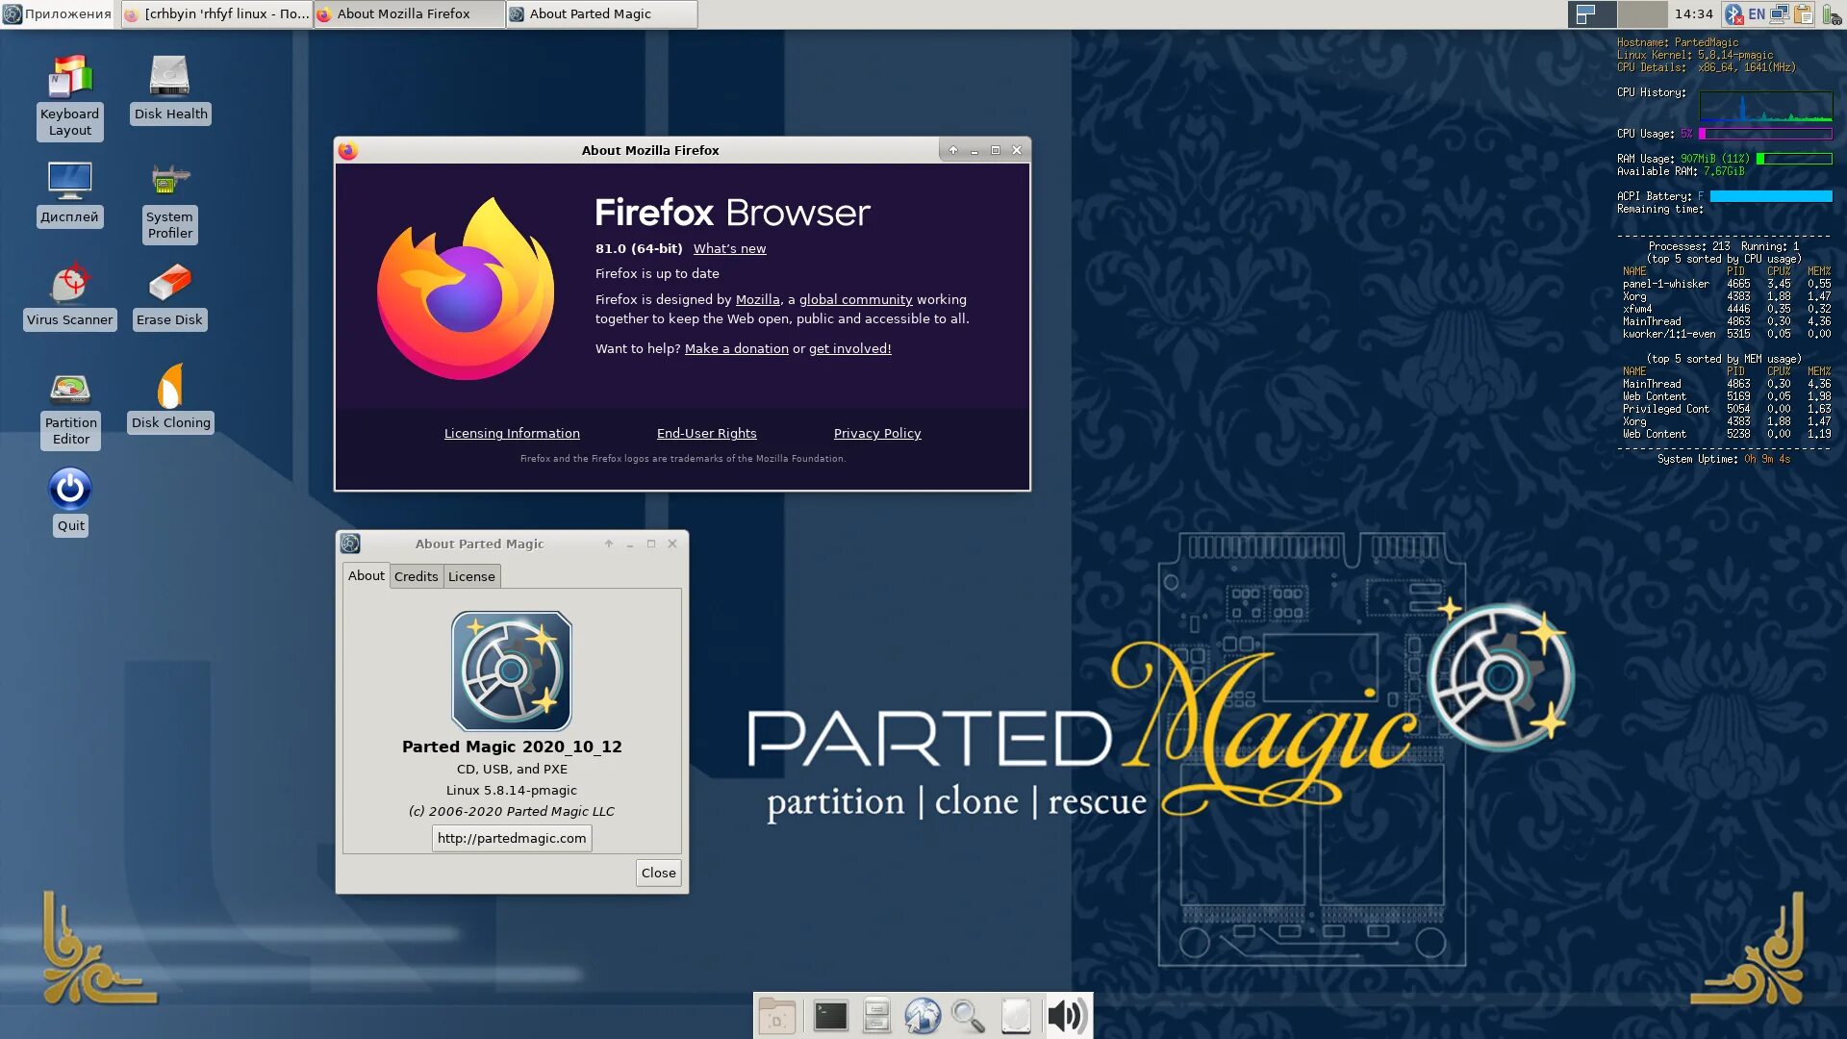
Task: Open the global community link
Action: (x=855, y=299)
